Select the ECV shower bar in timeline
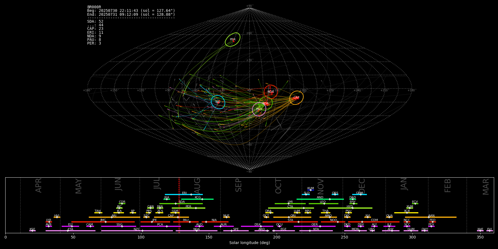Image resolution: width=498 pixels, height=249 pixels. point(415,204)
